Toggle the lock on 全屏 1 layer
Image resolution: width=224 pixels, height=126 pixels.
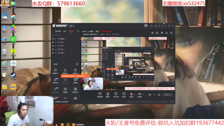click(56, 53)
